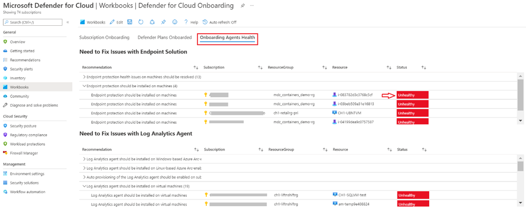Expand Auto provisioning of Log Analytics agent group
Image resolution: width=526 pixels, height=212 pixels.
point(84,177)
